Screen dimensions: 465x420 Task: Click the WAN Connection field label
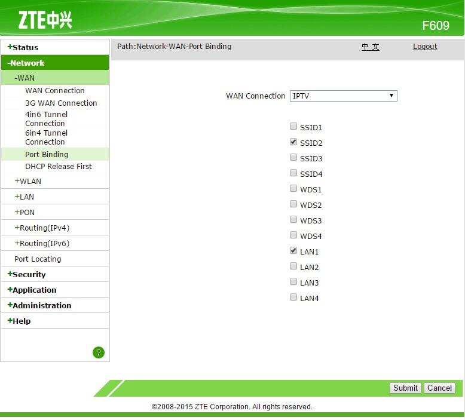click(x=255, y=96)
